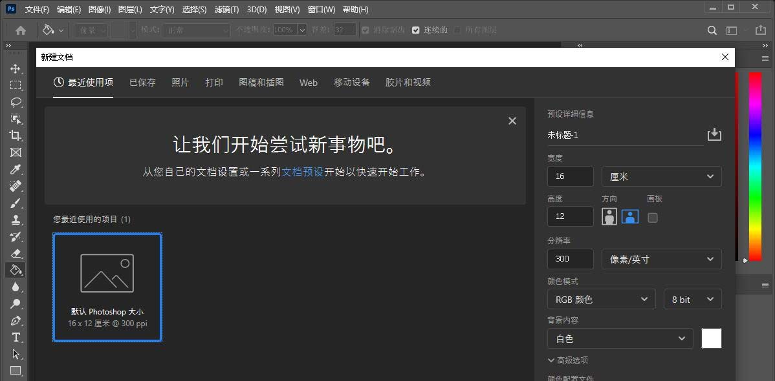Select the Frame tool
Viewport: 775px width, 381px height.
16,152
